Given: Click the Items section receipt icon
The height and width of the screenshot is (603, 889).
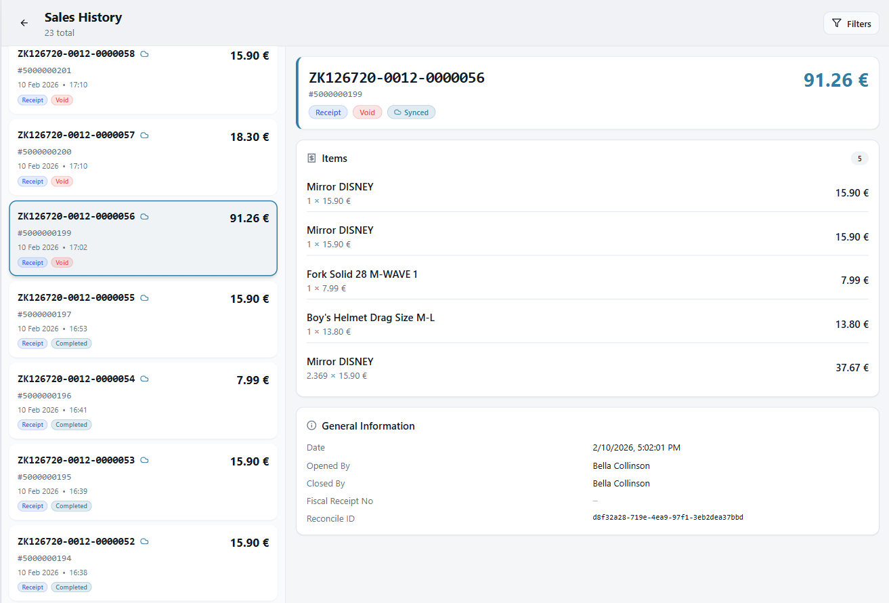Looking at the screenshot, I should click(311, 159).
